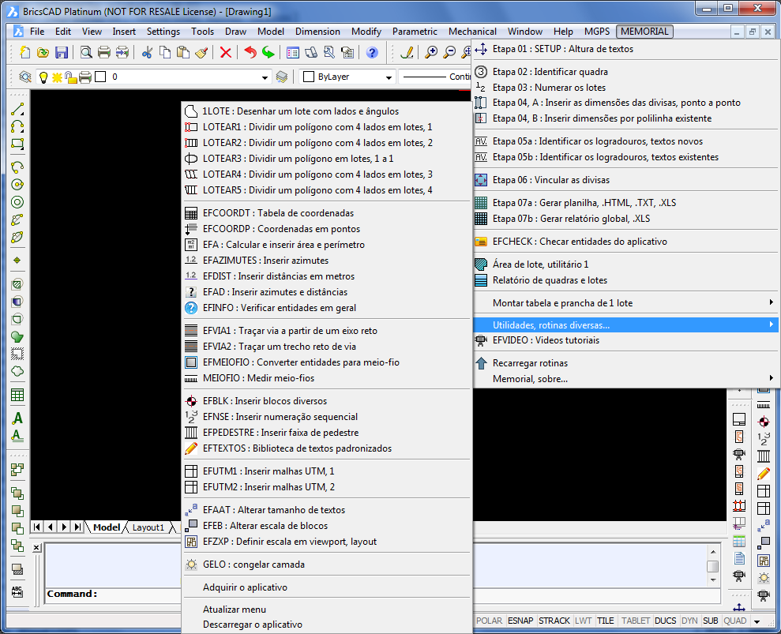This screenshot has width=781, height=634.
Task: Click the ByLayer color swatch square
Action: [309, 77]
